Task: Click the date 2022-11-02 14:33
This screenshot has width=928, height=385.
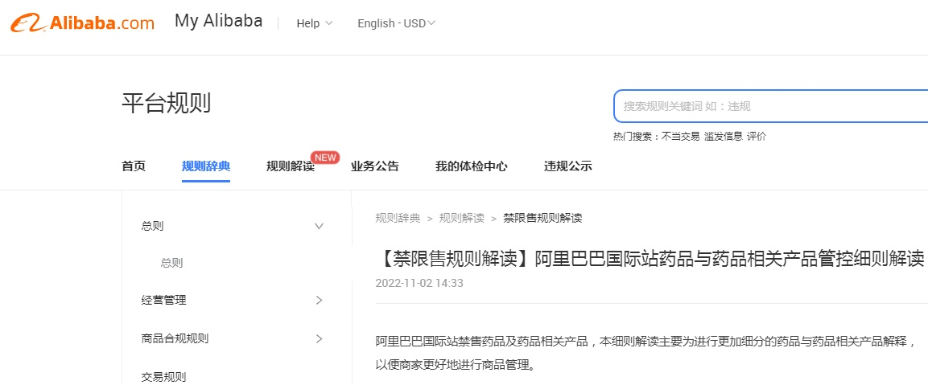Action: [x=419, y=283]
